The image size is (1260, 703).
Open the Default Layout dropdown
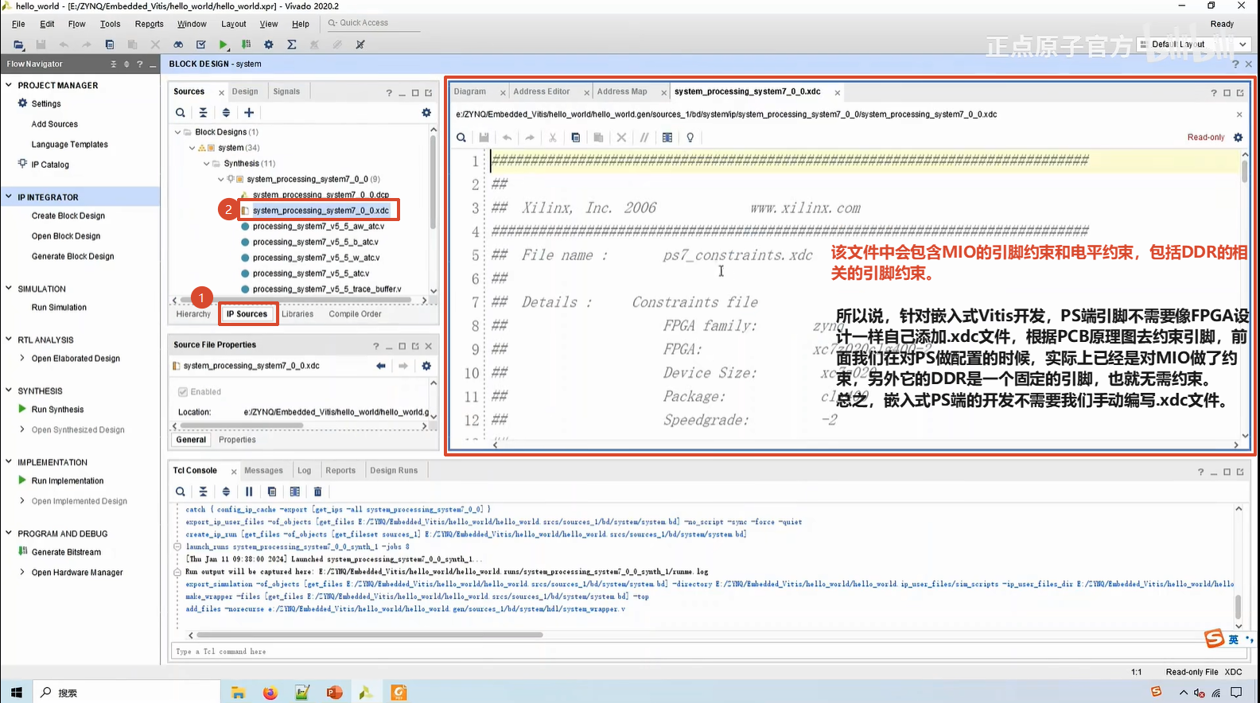(x=1194, y=45)
